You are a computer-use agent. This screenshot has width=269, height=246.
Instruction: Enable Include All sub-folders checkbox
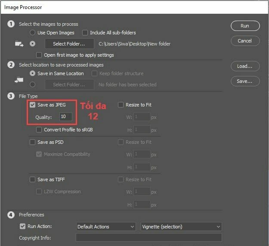[85, 33]
